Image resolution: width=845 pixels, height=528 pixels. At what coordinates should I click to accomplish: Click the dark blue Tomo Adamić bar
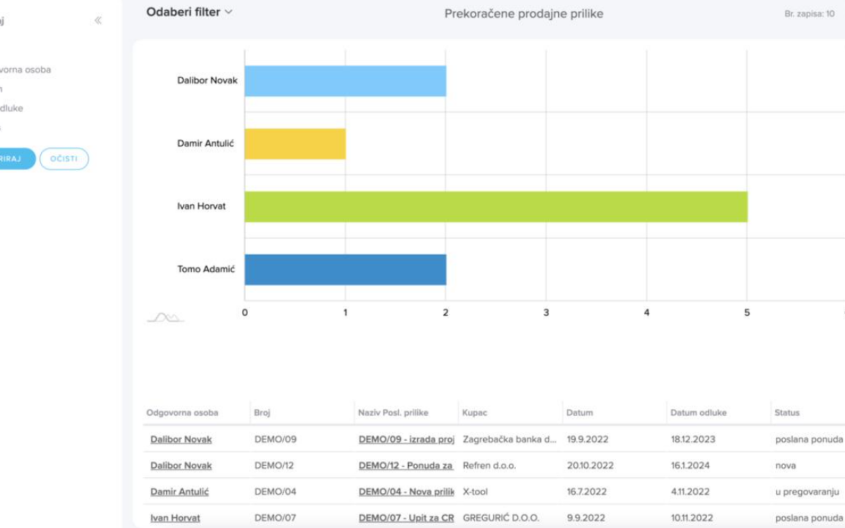(x=345, y=269)
